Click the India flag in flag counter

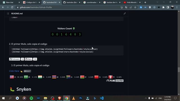point(40,77)
